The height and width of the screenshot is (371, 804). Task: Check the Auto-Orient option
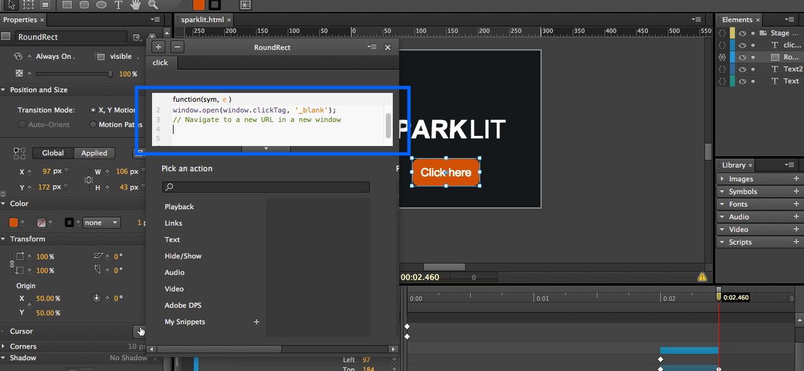tap(22, 125)
